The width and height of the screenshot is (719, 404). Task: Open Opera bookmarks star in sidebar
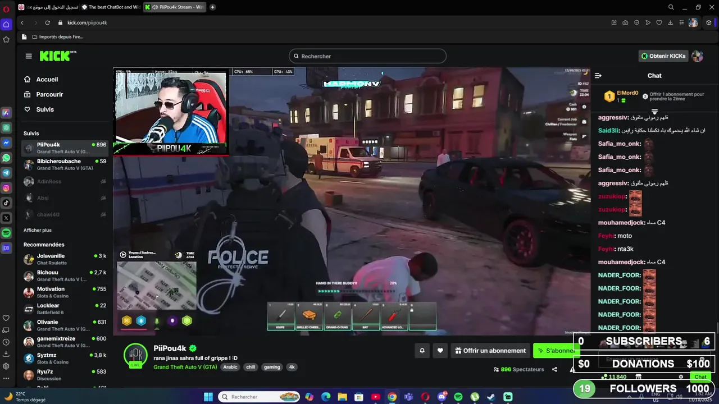[6, 39]
